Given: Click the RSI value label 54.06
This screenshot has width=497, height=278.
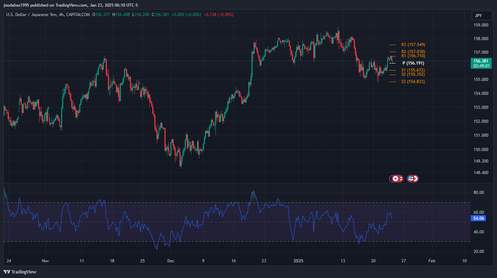Looking at the screenshot, I should [x=478, y=218].
